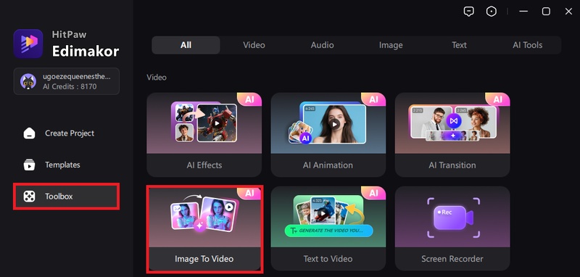Open the Text to Video tool
Image resolution: width=580 pixels, height=277 pixels.
[x=328, y=228]
